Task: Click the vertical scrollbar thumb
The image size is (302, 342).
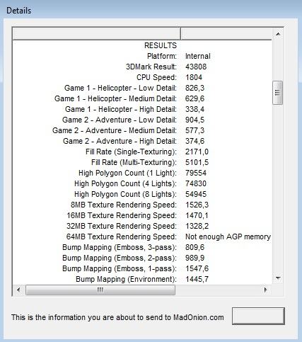Action: pos(277,93)
